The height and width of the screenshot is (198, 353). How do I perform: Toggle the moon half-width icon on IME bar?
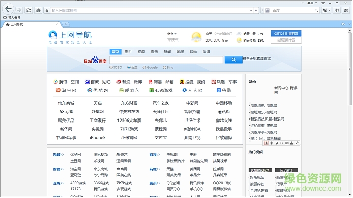(x=277, y=143)
